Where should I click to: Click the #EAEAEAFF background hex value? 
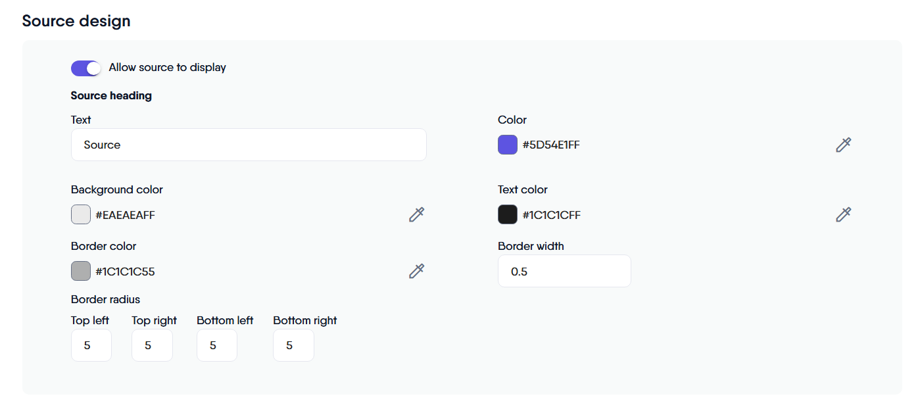(x=125, y=215)
